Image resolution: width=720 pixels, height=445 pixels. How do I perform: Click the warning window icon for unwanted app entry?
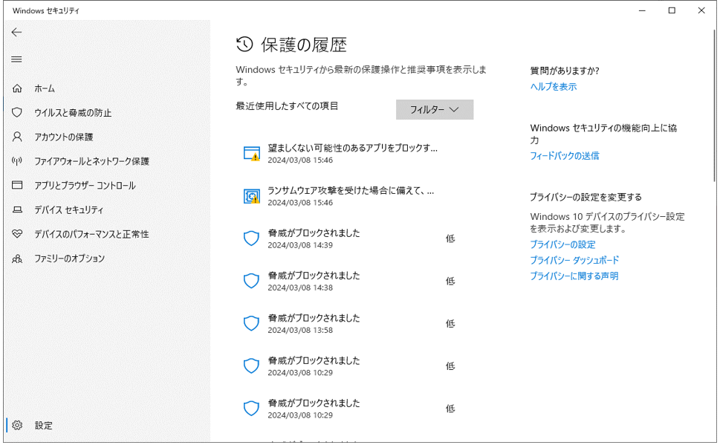tap(252, 153)
